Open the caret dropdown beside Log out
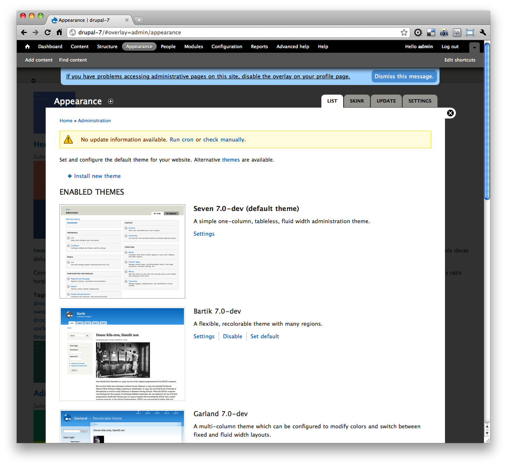This screenshot has width=507, height=466. (x=474, y=47)
